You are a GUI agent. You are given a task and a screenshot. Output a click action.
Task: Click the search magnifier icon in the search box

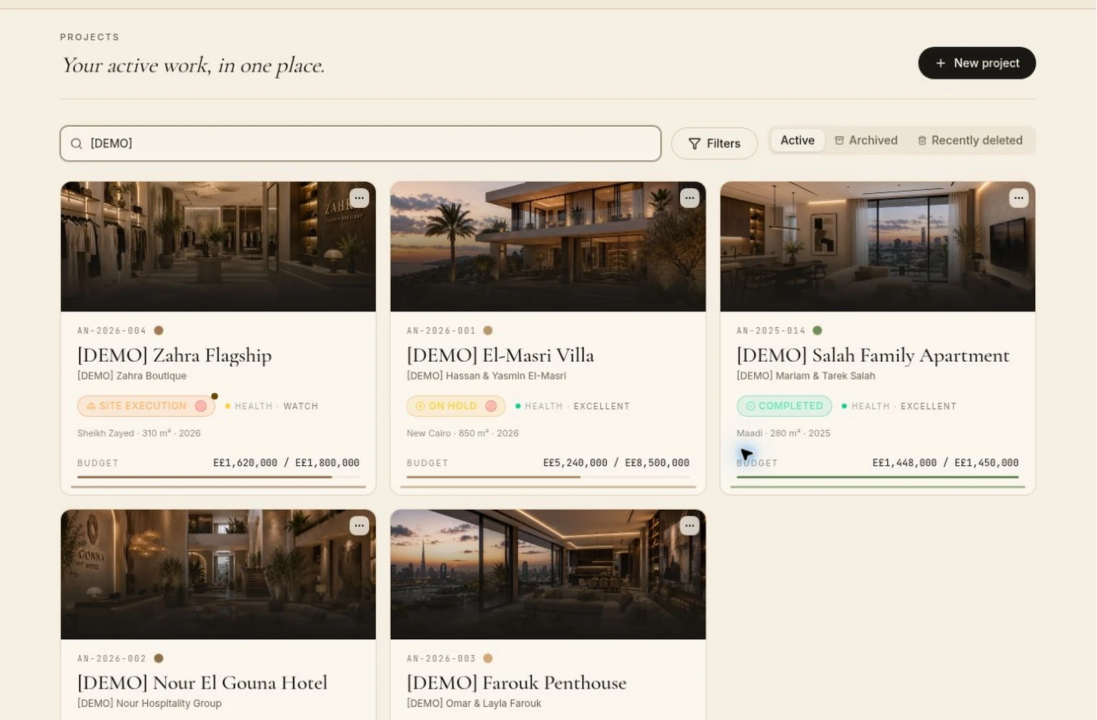(77, 143)
